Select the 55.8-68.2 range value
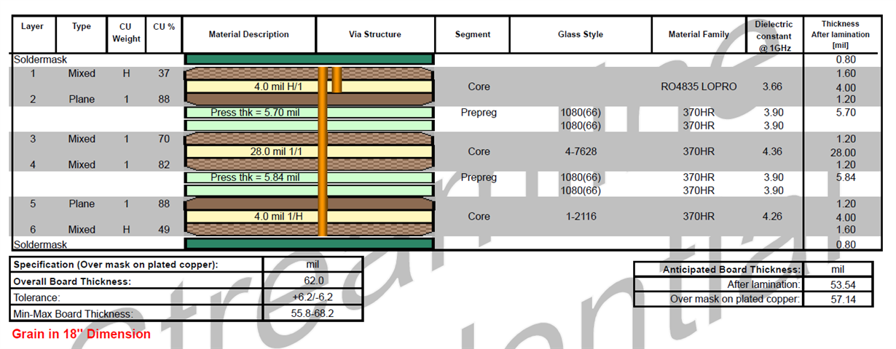Viewport: 896px width, 349px height. point(313,314)
